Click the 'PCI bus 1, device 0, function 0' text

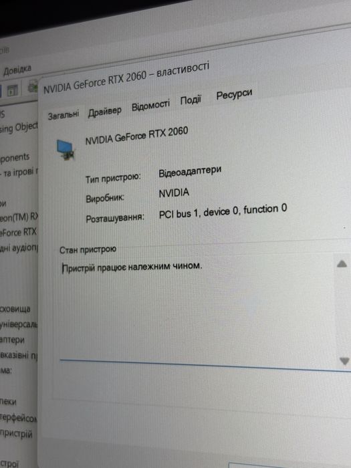tap(223, 212)
